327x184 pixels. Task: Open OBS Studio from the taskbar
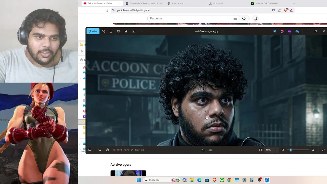tap(260, 180)
